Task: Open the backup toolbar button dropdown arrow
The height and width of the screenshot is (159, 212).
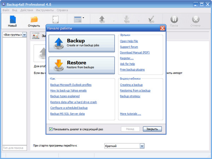Action: click(x=114, y=21)
